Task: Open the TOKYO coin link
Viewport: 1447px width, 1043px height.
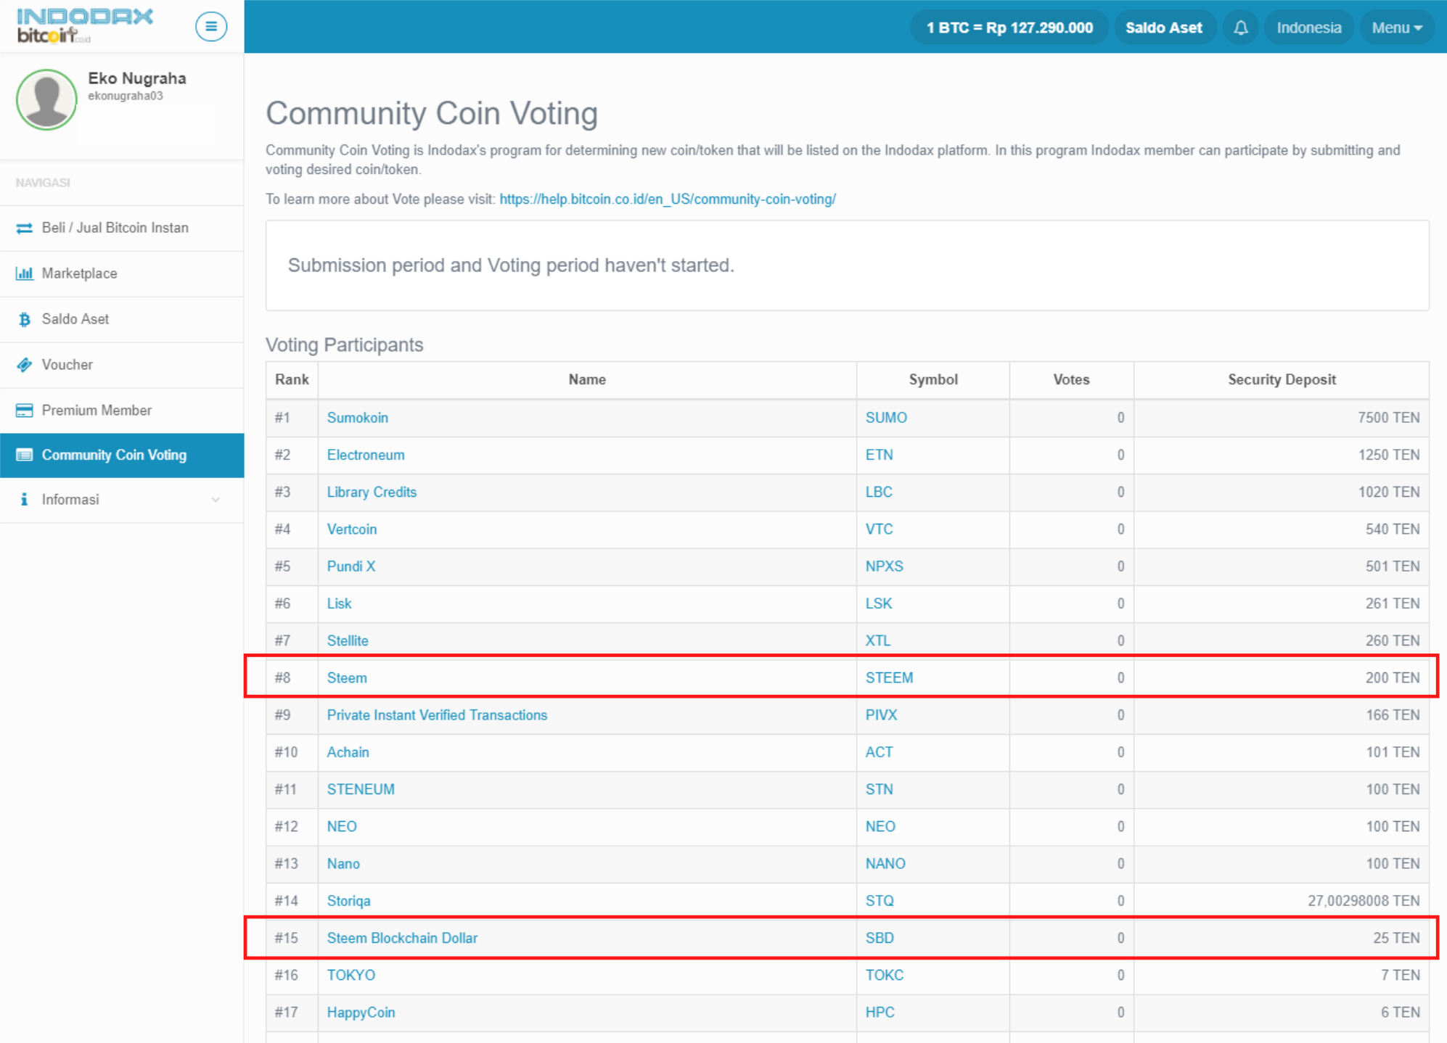Action: pos(351,975)
